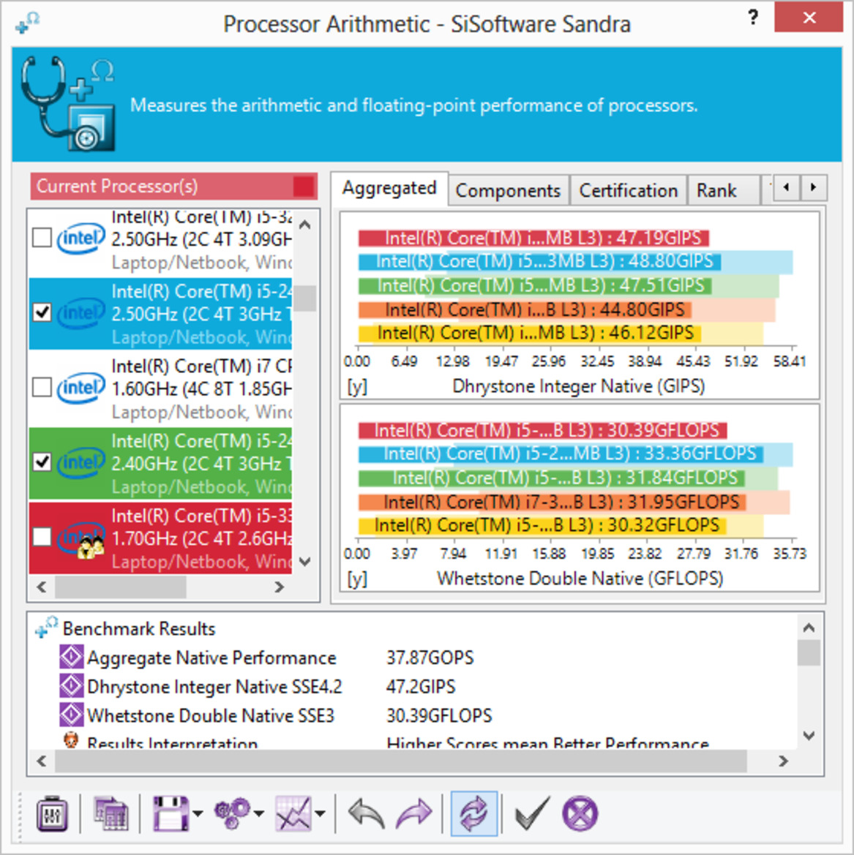The width and height of the screenshot is (854, 855).
Task: Select the 47.2GIPS result value
Action: pyautogui.click(x=421, y=687)
